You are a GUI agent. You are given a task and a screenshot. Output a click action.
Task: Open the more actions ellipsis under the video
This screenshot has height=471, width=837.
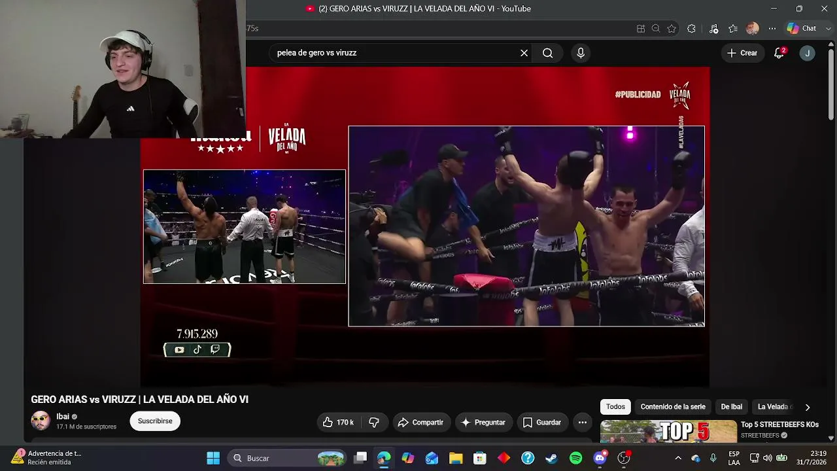click(x=582, y=423)
